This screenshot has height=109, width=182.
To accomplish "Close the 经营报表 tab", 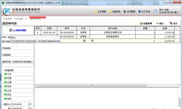I will point(26,19).
